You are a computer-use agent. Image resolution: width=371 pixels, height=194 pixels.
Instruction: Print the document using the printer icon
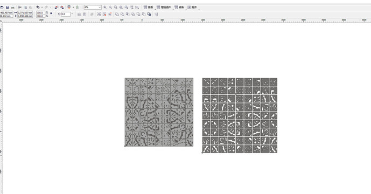point(13,8)
